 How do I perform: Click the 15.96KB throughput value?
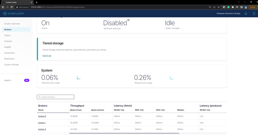click(x=74, y=116)
